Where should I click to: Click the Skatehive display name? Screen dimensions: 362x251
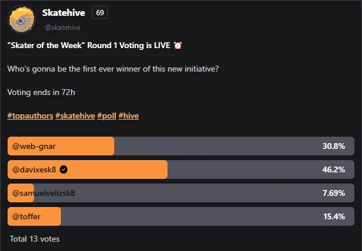coord(64,13)
